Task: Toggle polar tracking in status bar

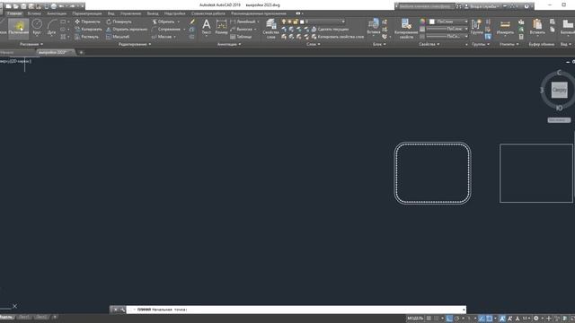Action: (457, 319)
